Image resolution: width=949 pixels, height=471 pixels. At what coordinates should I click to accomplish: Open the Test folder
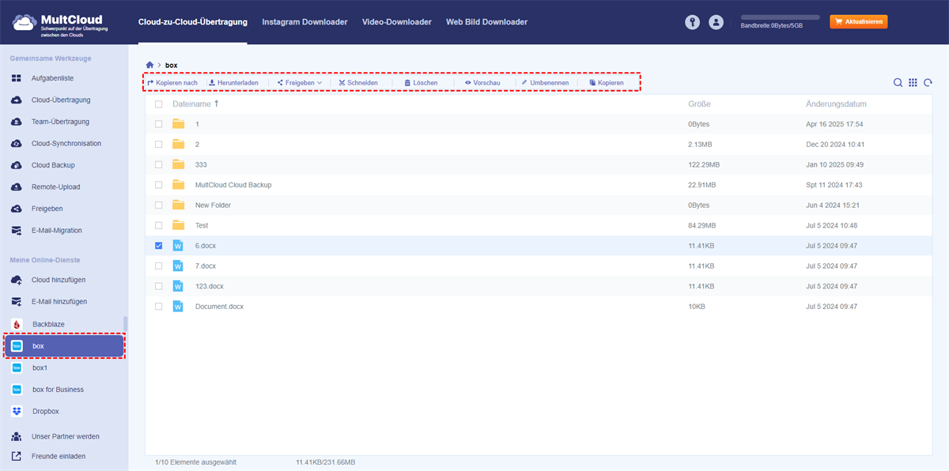pyautogui.click(x=202, y=226)
